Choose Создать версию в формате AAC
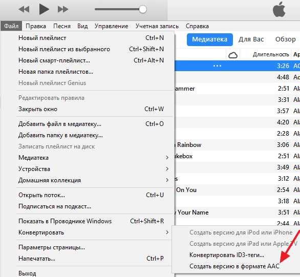 pos(236,266)
